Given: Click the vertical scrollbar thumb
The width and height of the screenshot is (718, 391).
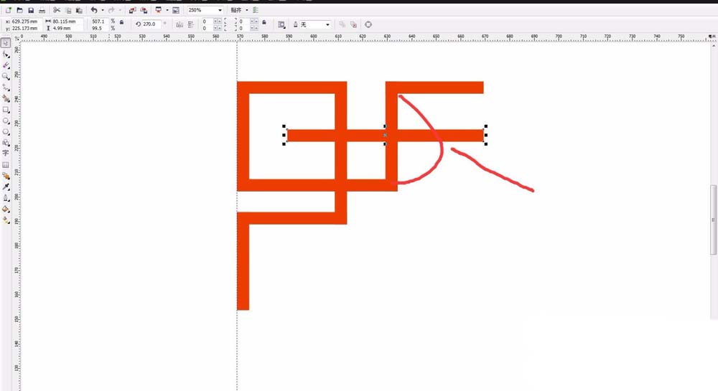Looking at the screenshot, I should [714, 220].
